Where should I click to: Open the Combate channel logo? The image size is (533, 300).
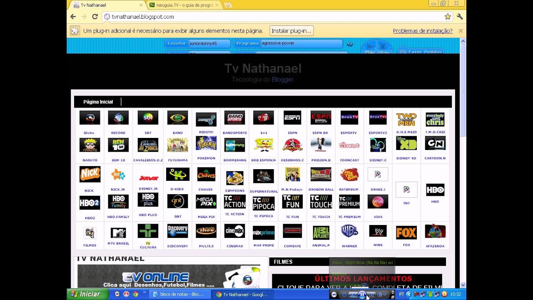[292, 231]
